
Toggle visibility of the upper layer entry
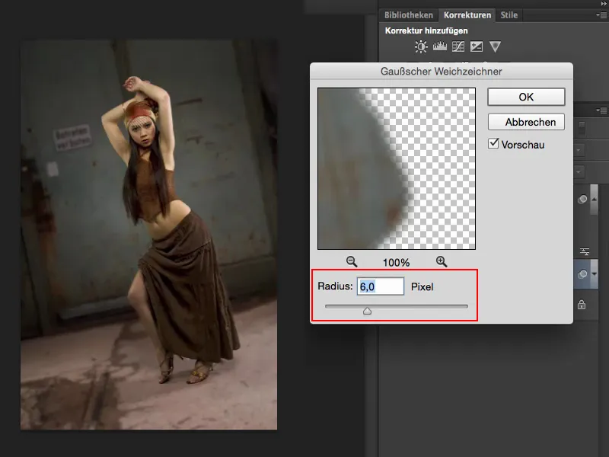point(582,200)
